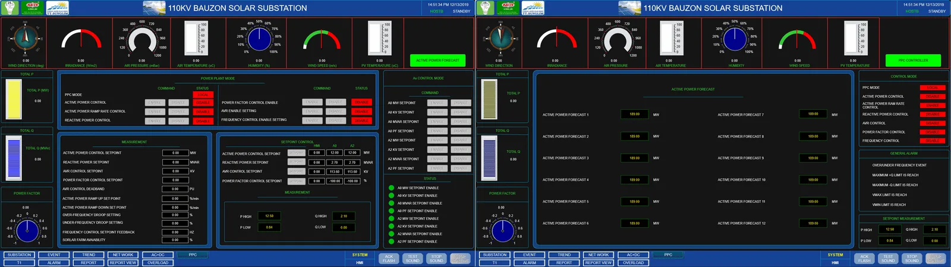This screenshot has height=267, width=951.
Task: Select HMI field of Active Power Control Setpoint
Action: point(317,152)
